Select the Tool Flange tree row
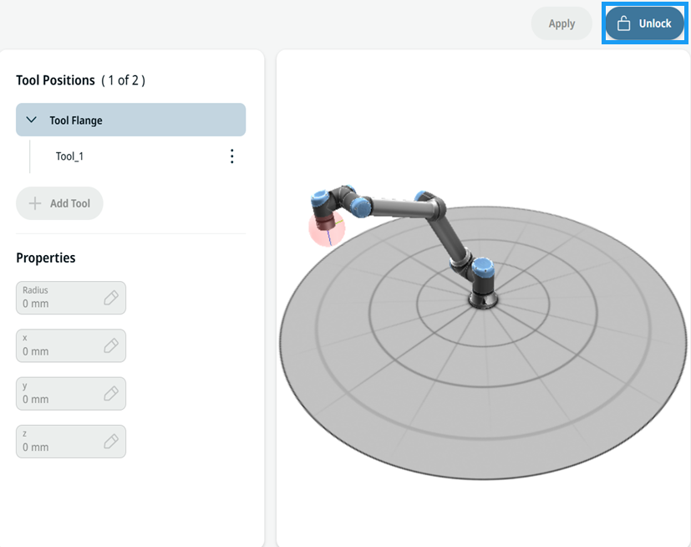 131,120
